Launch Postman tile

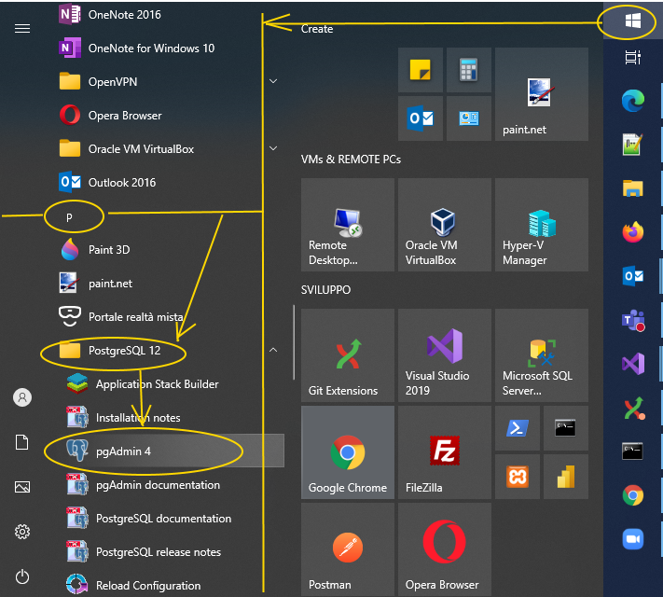coord(347,548)
